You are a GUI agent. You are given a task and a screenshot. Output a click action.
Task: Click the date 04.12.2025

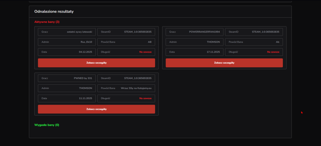point(86,52)
